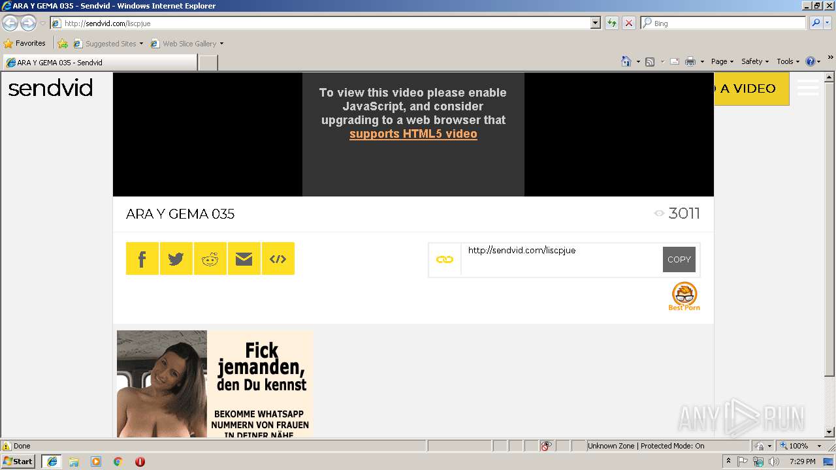Screen dimensions: 836x470
Task: Open Windows Explorer folder in taskbar
Action: (74, 461)
